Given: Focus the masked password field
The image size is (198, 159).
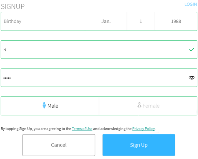Looking at the screenshot, I should (92, 78).
